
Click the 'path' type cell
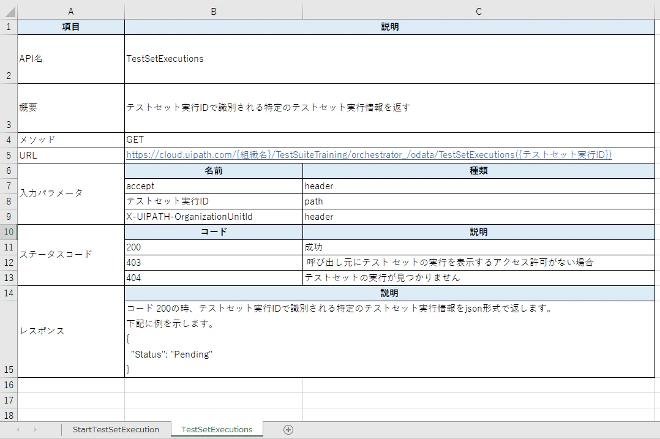479,201
